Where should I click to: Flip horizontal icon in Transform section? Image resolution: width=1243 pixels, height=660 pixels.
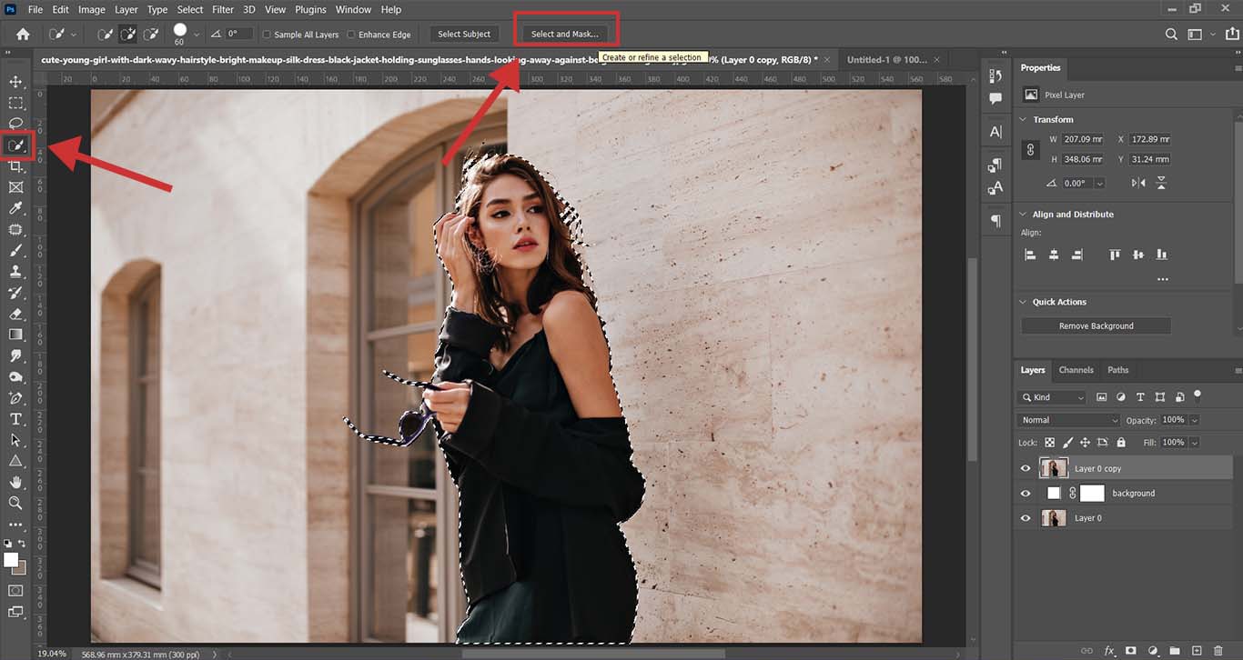[1138, 183]
